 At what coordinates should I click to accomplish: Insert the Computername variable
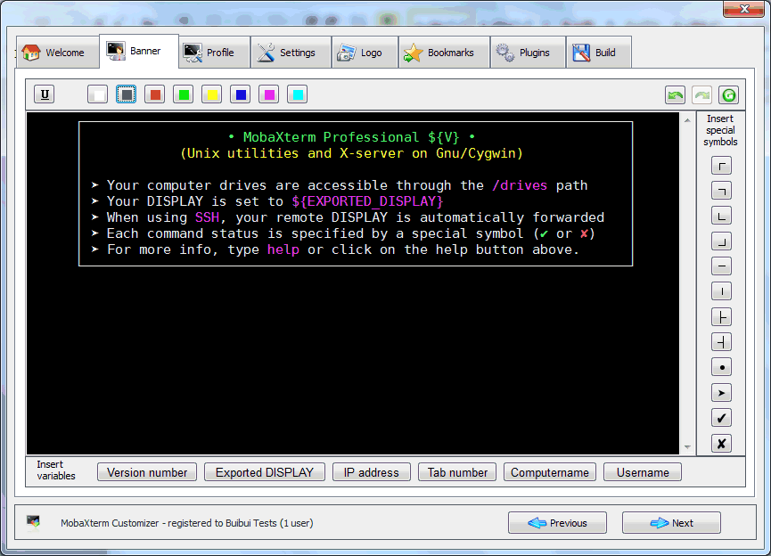tap(550, 472)
